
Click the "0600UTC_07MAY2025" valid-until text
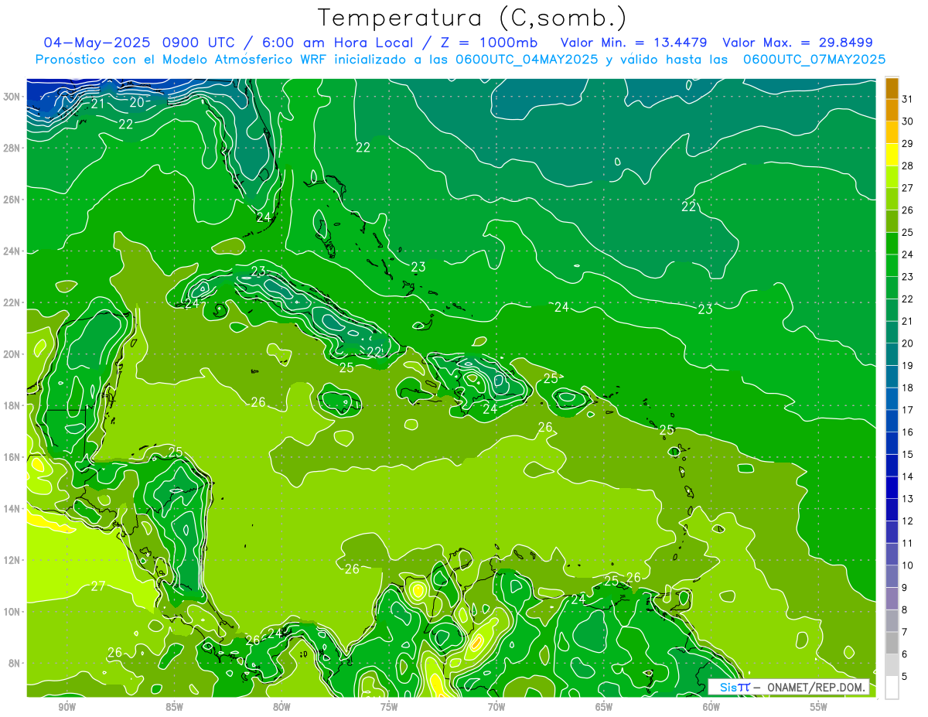click(814, 60)
